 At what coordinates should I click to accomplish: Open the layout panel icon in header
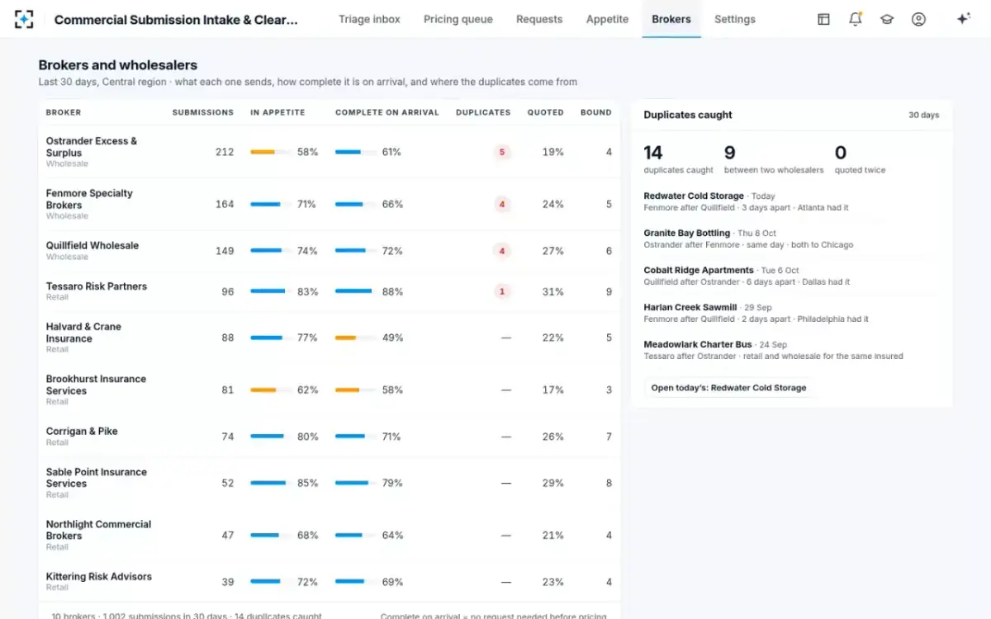point(823,19)
